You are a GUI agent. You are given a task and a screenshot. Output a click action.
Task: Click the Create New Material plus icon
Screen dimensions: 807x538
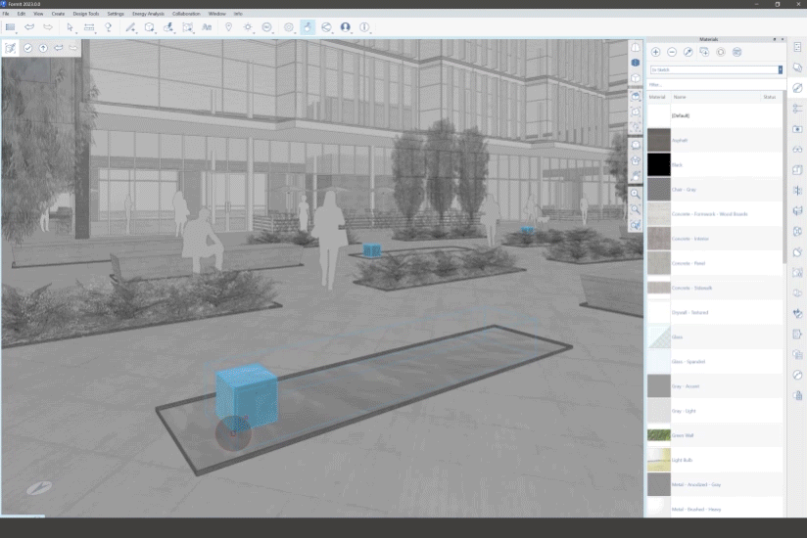click(656, 52)
